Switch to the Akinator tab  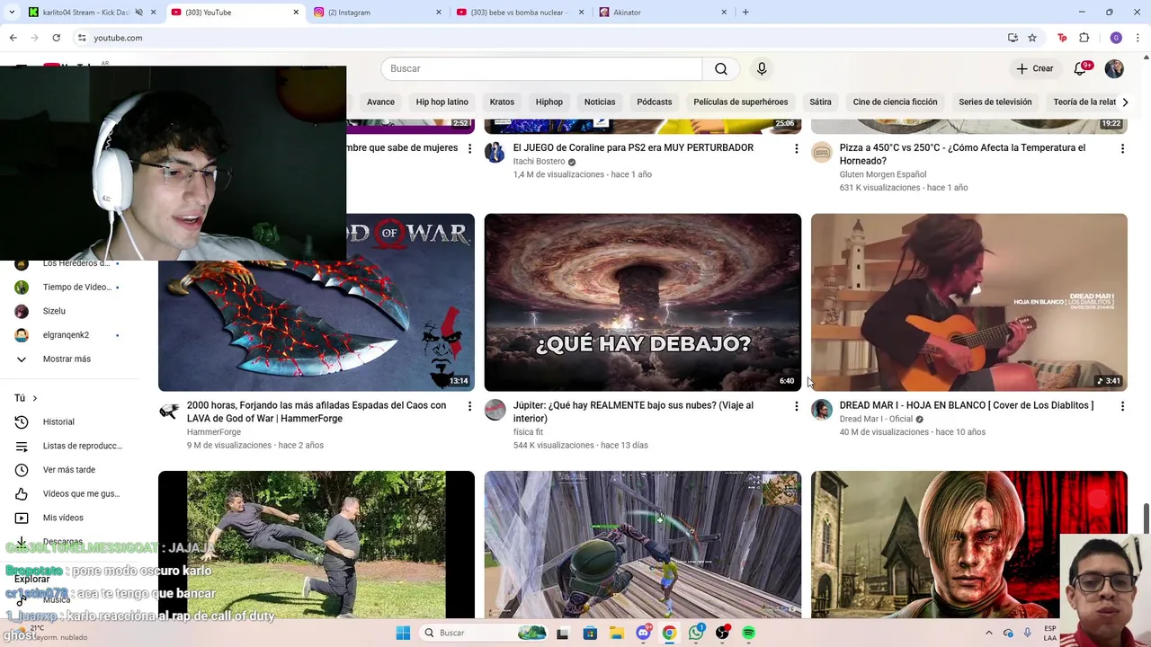pos(663,13)
